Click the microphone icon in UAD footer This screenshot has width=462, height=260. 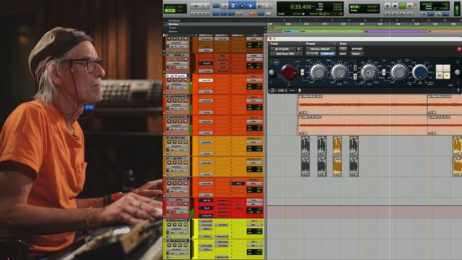coord(300,90)
